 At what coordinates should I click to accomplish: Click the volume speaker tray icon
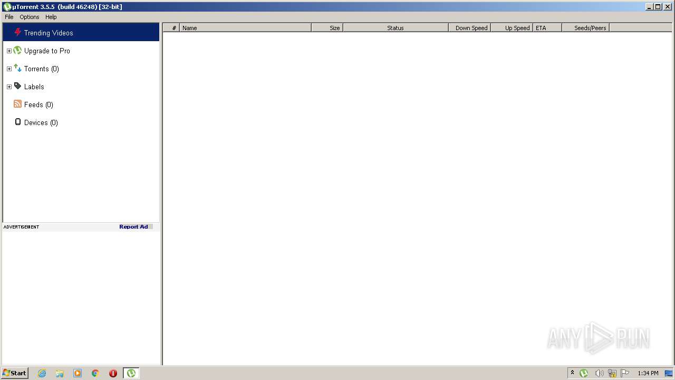point(599,373)
